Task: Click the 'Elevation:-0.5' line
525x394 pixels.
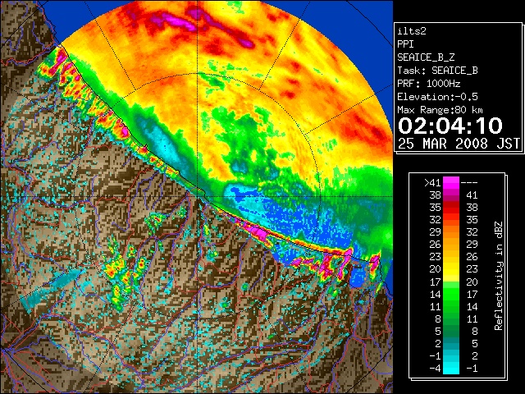Action: [437, 97]
